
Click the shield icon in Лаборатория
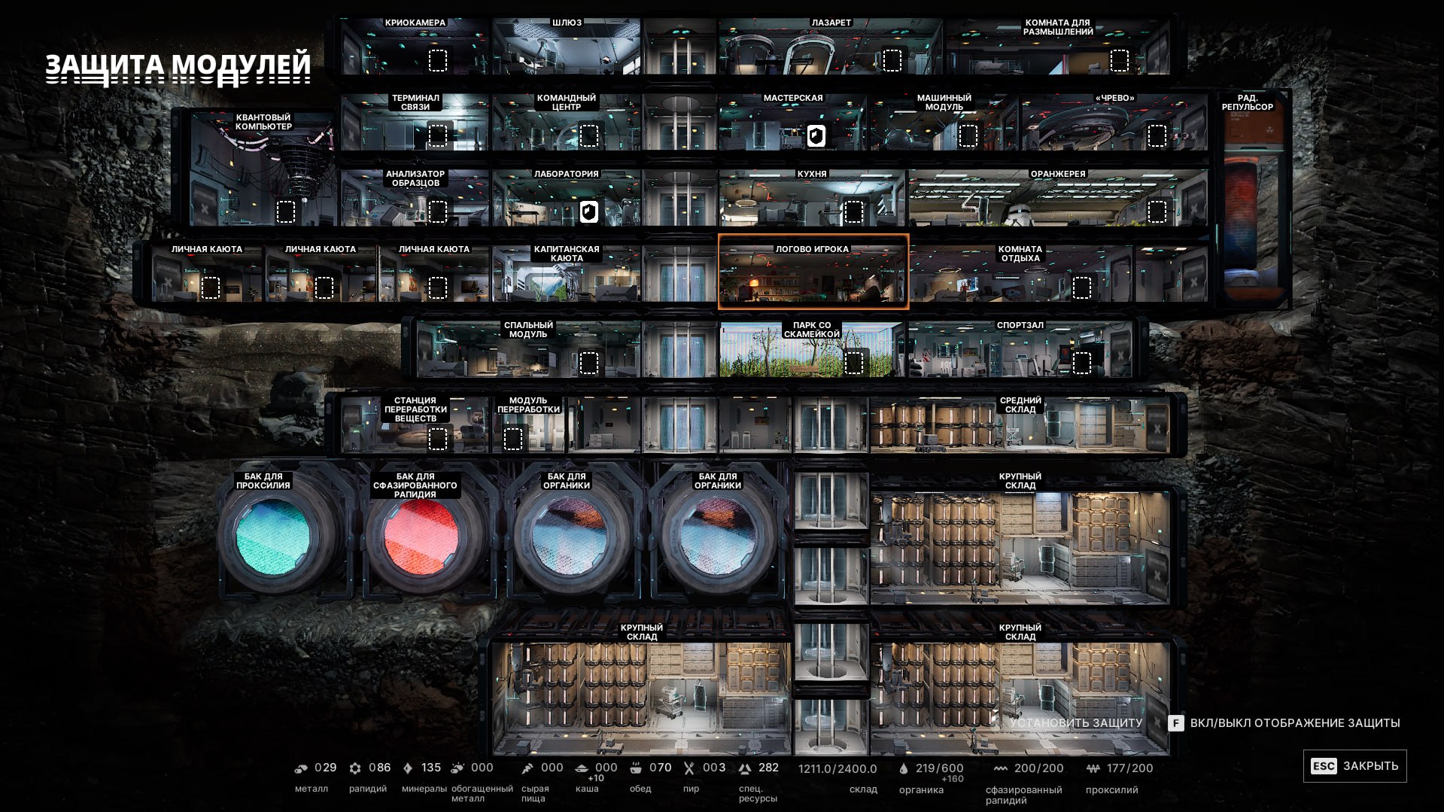pyautogui.click(x=589, y=212)
